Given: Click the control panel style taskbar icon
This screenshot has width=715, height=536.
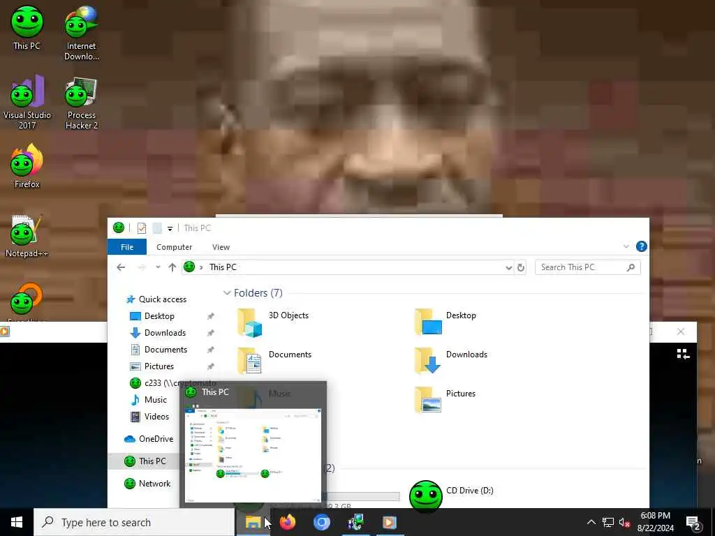Looking at the screenshot, I should click(355, 522).
